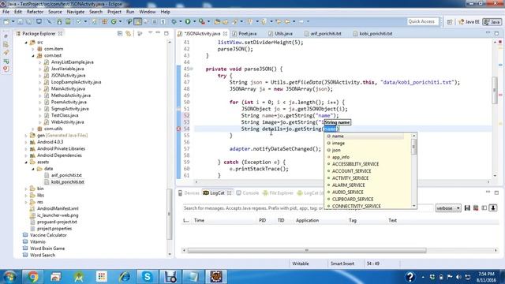
Task: Click the Run External Tools icon
Action: pos(202,21)
